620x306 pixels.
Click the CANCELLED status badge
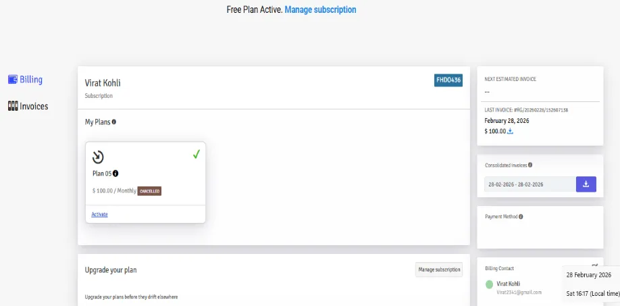pyautogui.click(x=149, y=191)
